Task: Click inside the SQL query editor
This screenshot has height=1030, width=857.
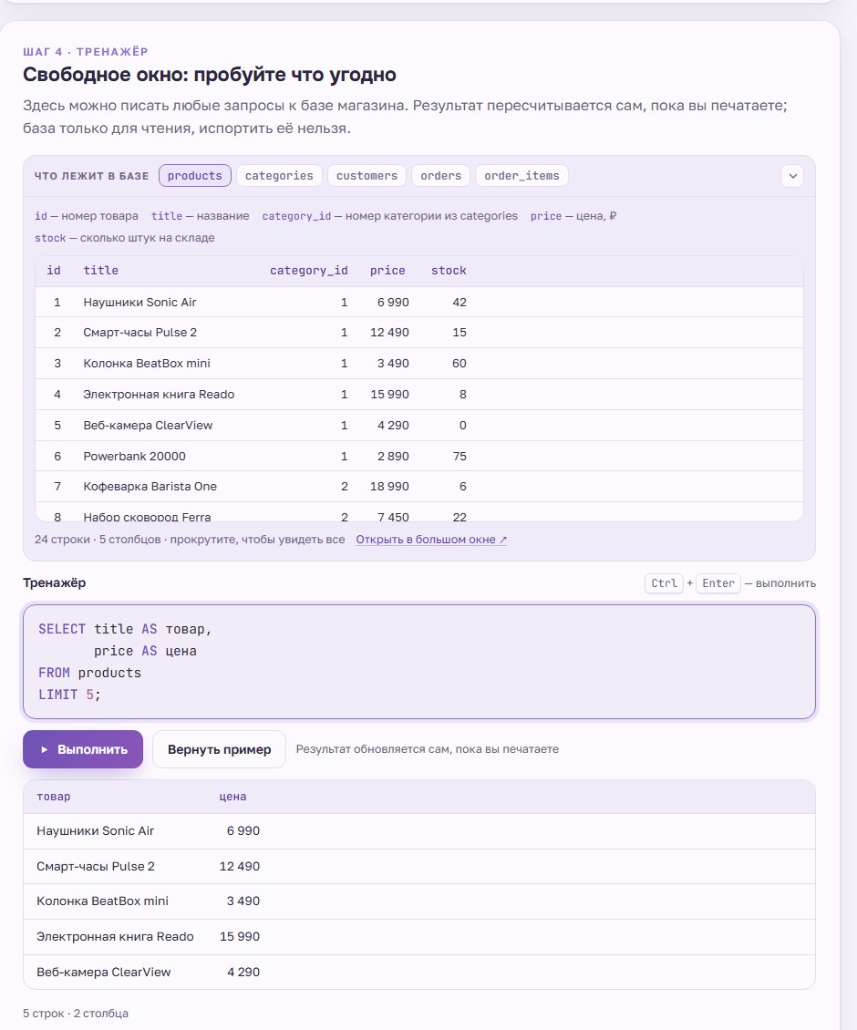Action: click(x=419, y=662)
